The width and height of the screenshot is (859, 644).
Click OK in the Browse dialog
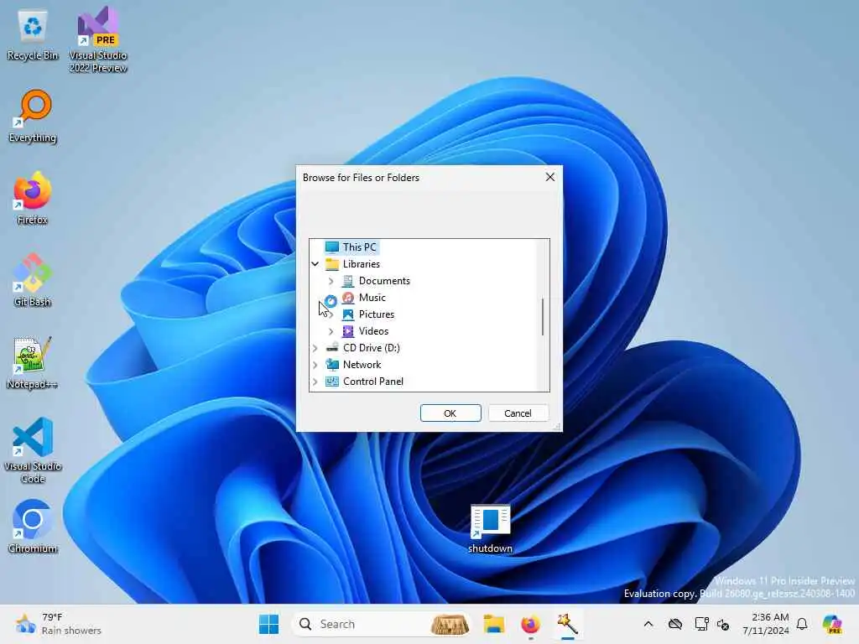point(450,413)
